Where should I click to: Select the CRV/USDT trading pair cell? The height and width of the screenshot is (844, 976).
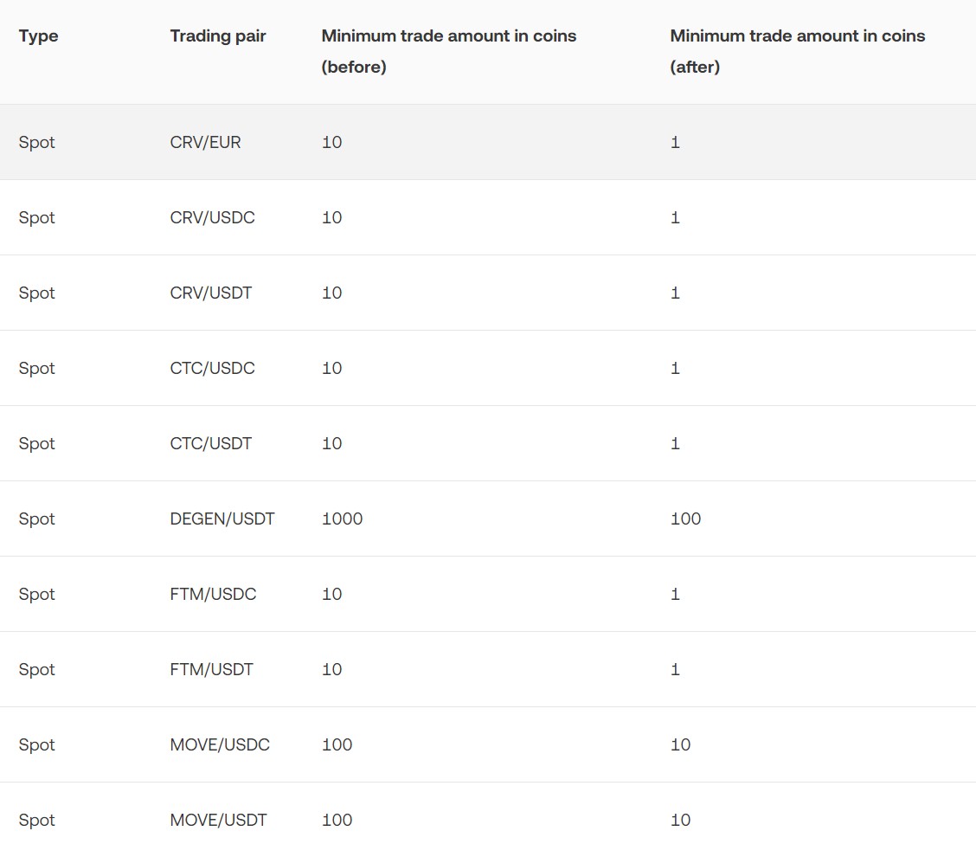pyautogui.click(x=211, y=293)
